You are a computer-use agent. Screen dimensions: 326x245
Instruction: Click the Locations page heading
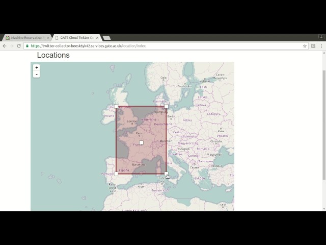[x=53, y=55]
